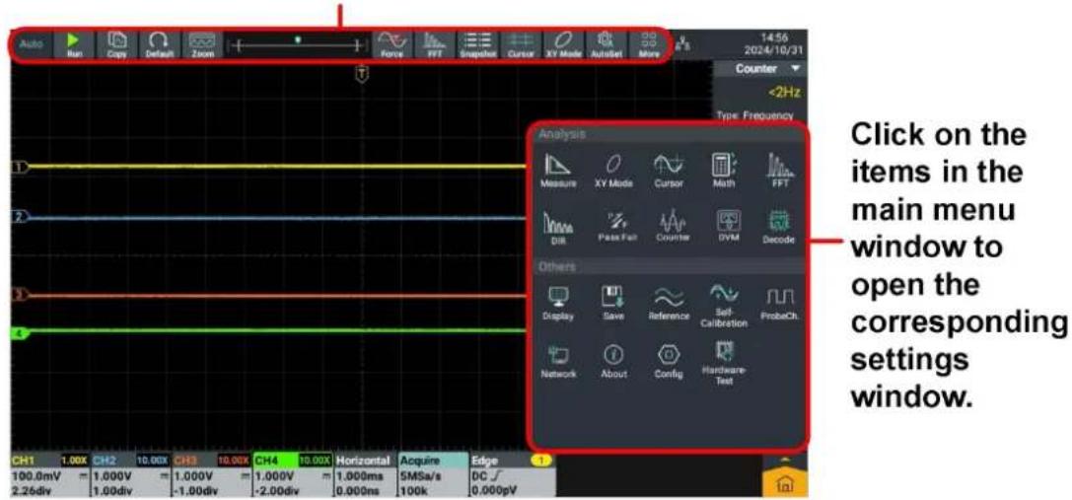Viewport: 1072px width, 500px height.
Task: Open the Horizontal settings box
Action: click(x=364, y=476)
